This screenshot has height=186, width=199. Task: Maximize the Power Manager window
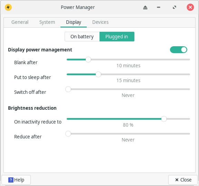[174, 7]
